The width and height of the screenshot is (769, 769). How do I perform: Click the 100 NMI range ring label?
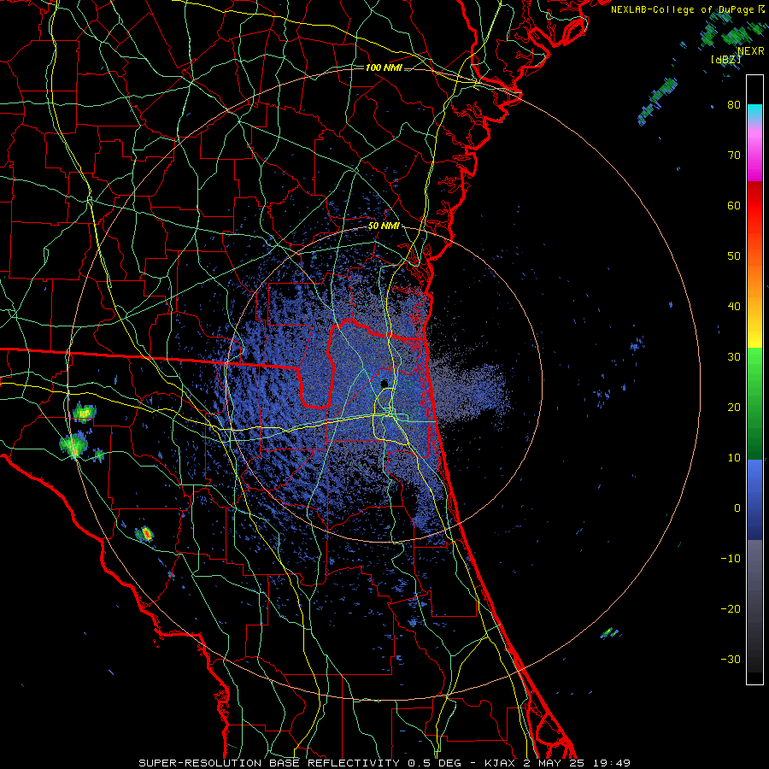384,68
